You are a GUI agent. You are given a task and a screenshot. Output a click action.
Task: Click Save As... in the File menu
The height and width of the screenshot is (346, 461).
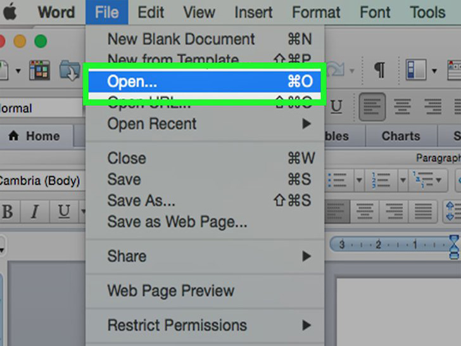pyautogui.click(x=141, y=201)
